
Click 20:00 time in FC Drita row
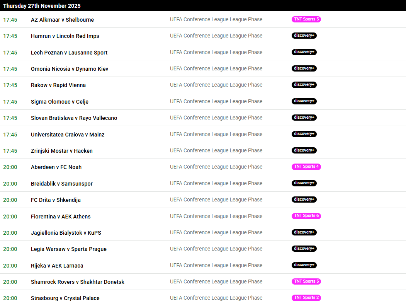click(10, 200)
